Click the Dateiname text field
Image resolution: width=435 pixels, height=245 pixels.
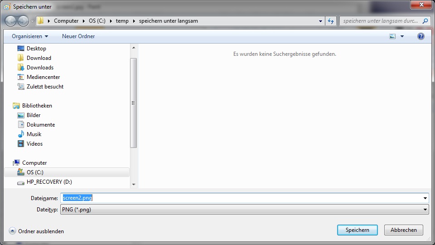[242, 198]
